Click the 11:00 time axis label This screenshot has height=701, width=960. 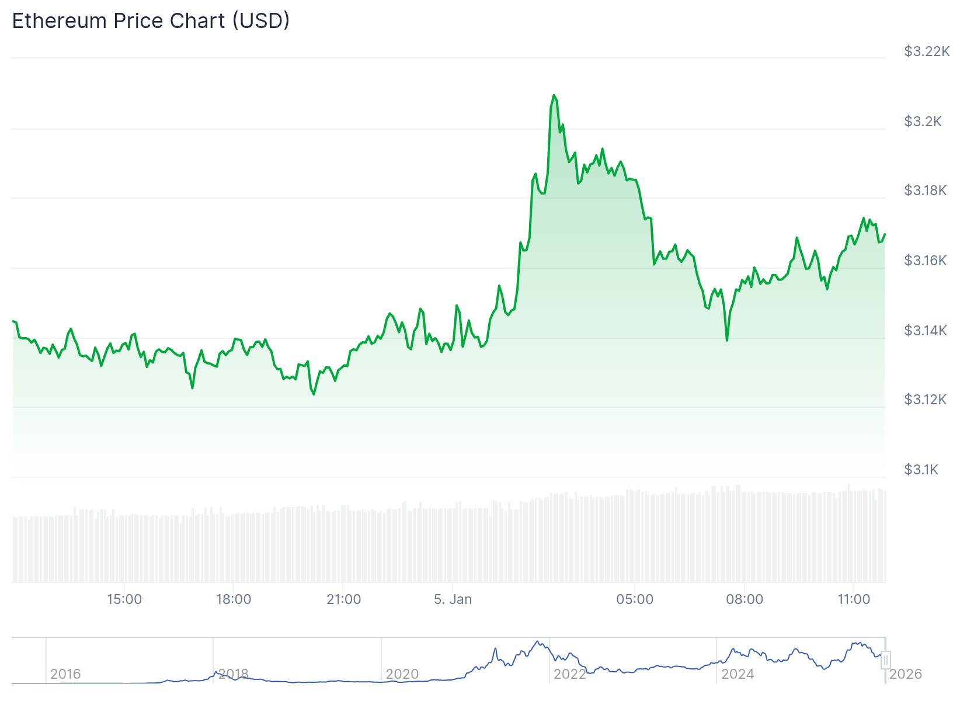pos(854,599)
